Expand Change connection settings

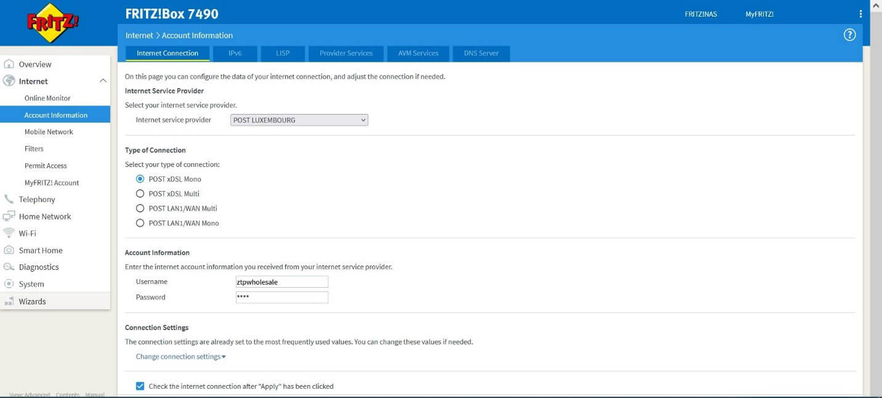click(180, 357)
